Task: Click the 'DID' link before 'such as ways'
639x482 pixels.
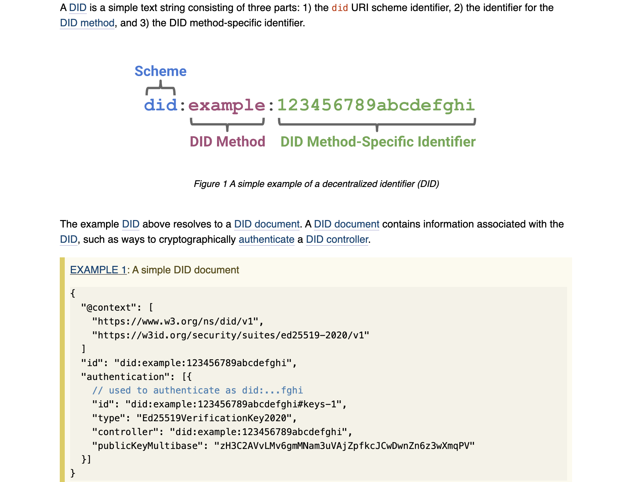Action: point(69,240)
